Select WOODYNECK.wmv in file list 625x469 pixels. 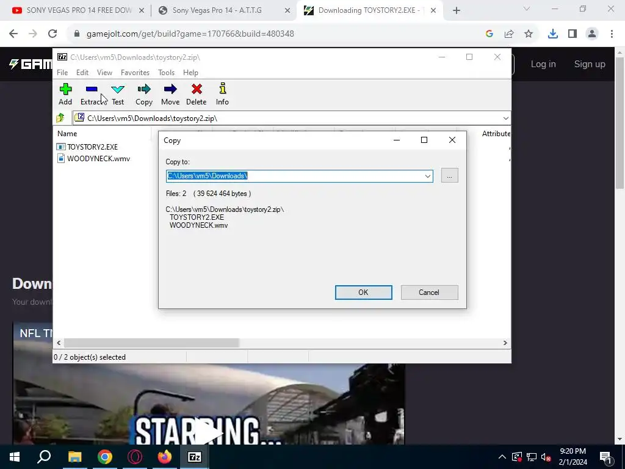pos(98,158)
